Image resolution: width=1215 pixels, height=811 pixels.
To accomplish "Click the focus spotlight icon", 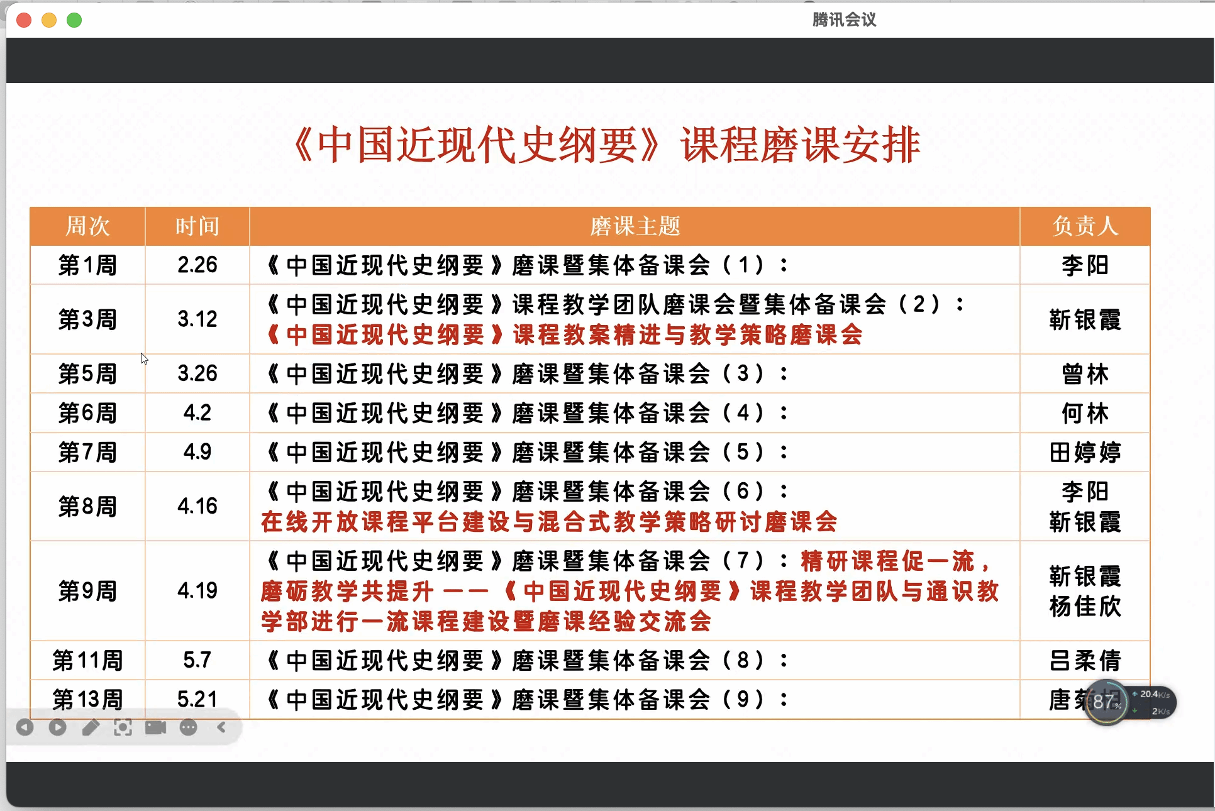I will (123, 727).
